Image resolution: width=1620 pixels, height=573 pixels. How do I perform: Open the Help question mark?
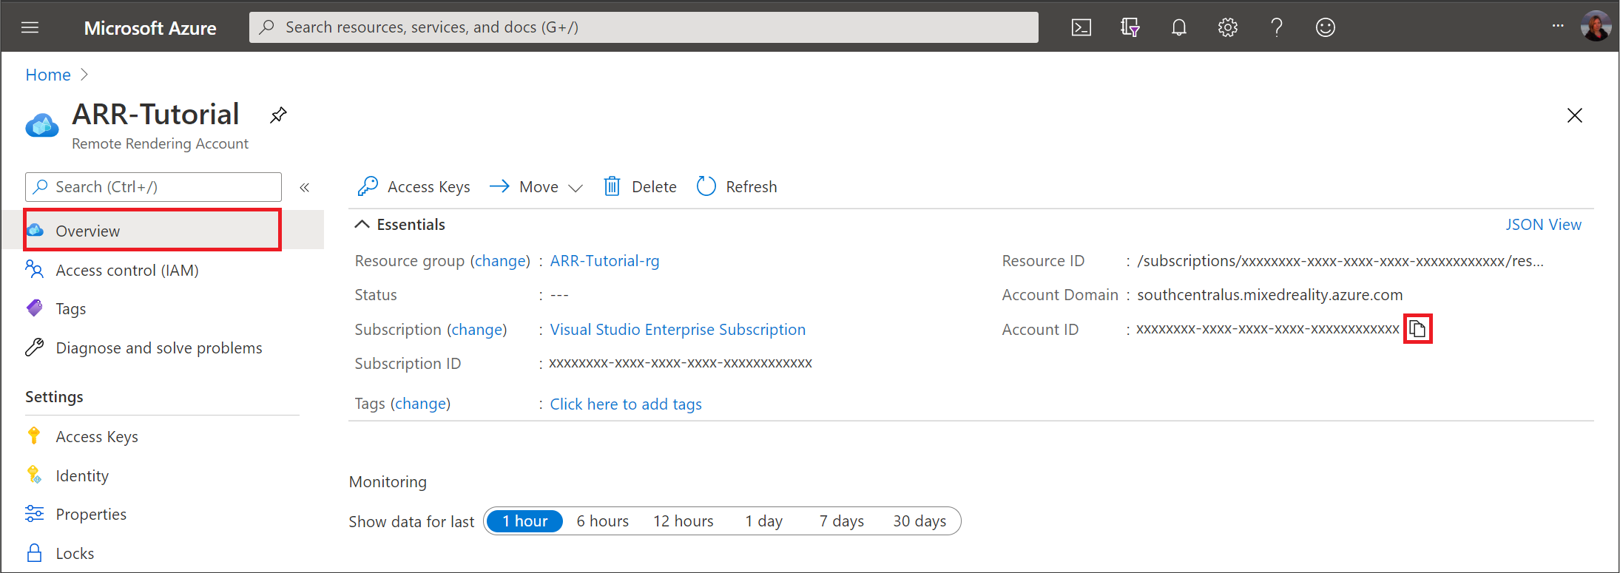pyautogui.click(x=1276, y=27)
